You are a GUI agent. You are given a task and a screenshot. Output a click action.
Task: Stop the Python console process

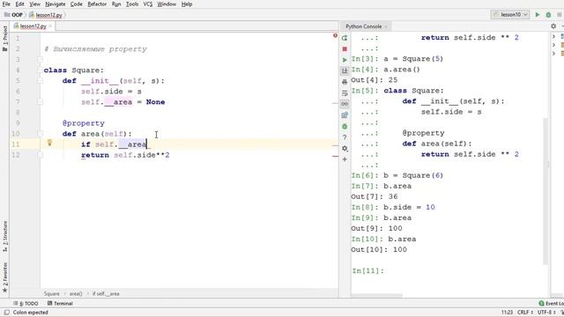[345, 49]
